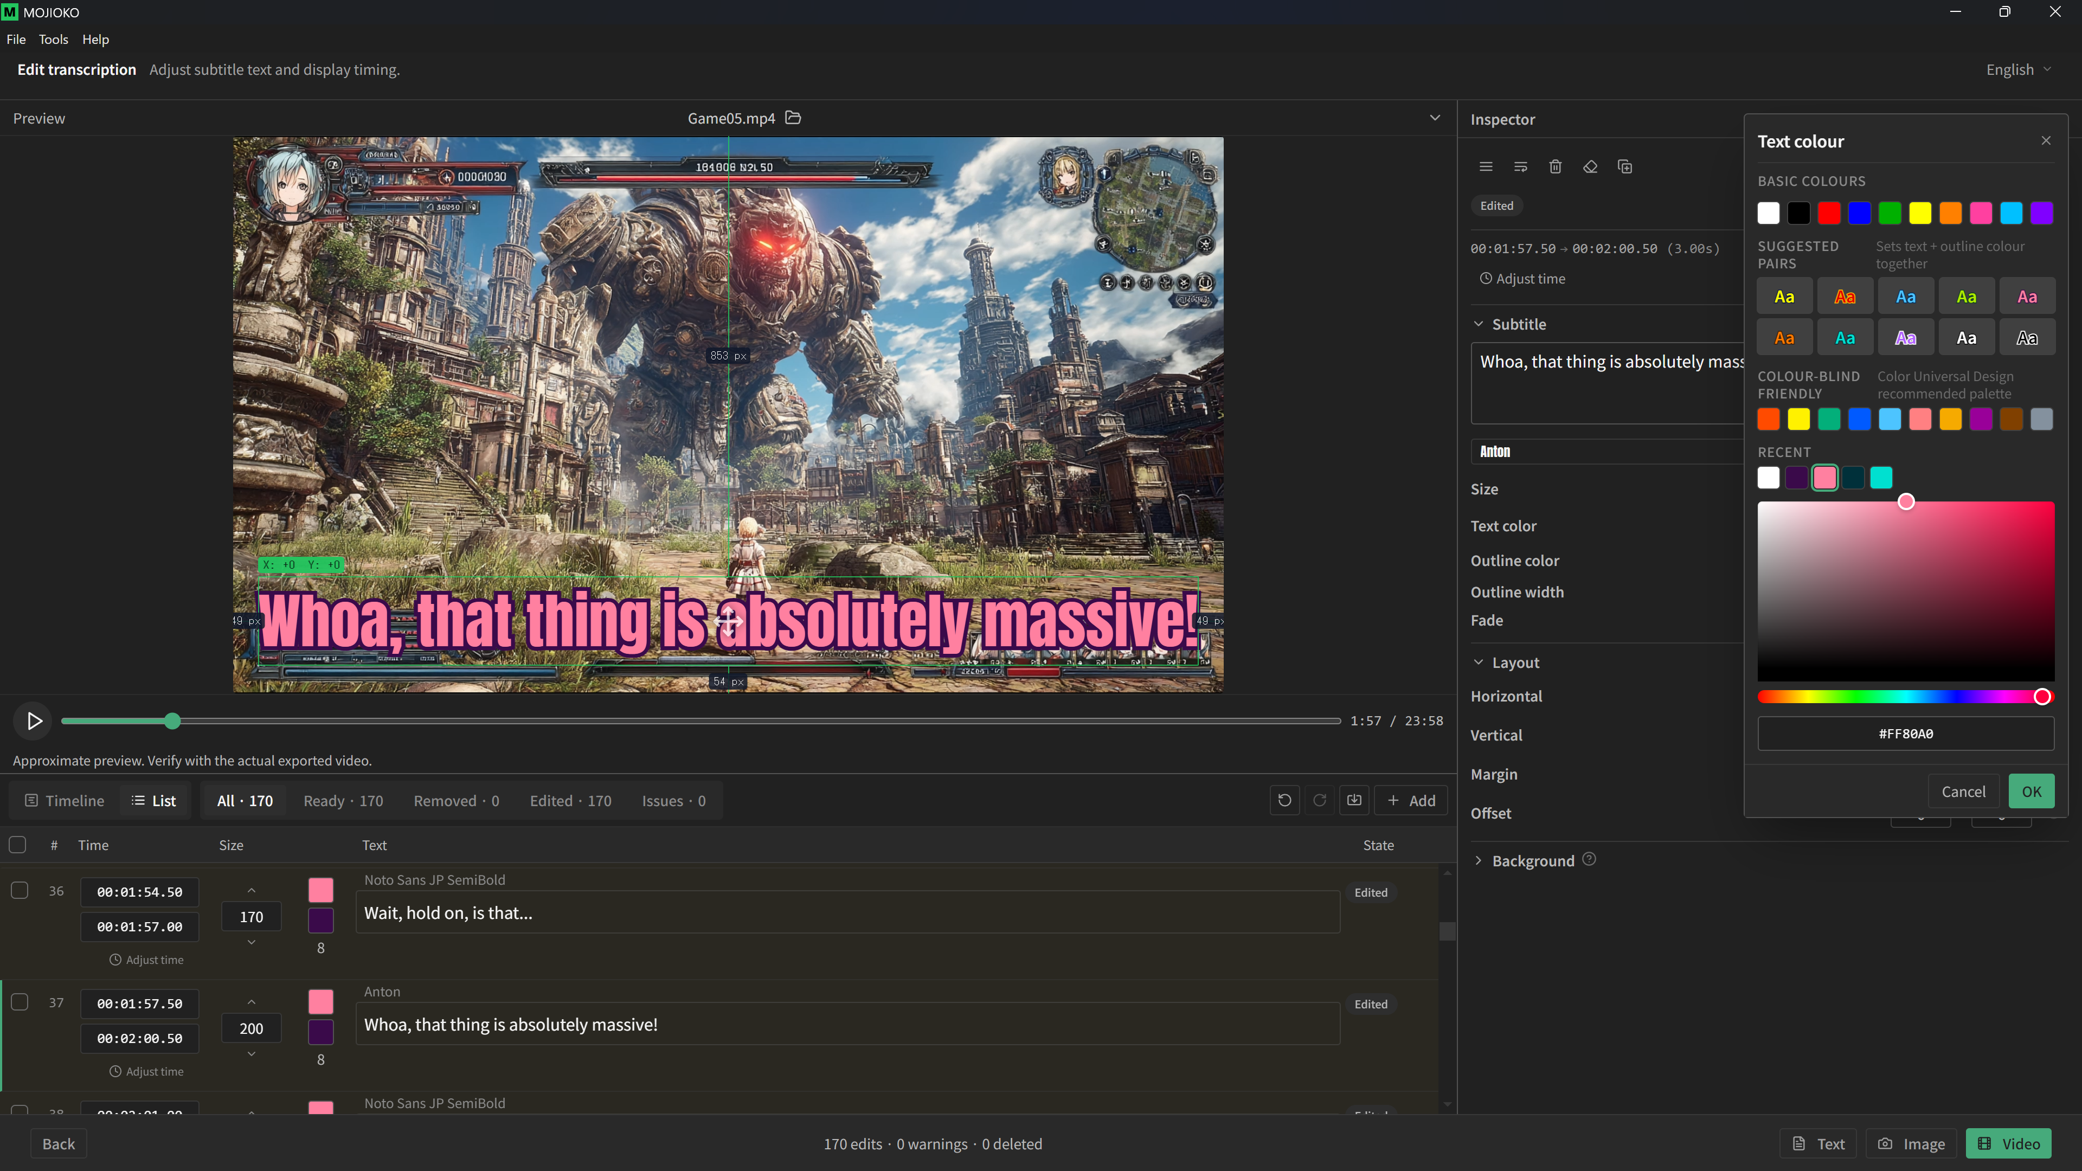The width and height of the screenshot is (2082, 1171).
Task: Select the white/yellow Aa suggested pair
Action: tap(1784, 297)
